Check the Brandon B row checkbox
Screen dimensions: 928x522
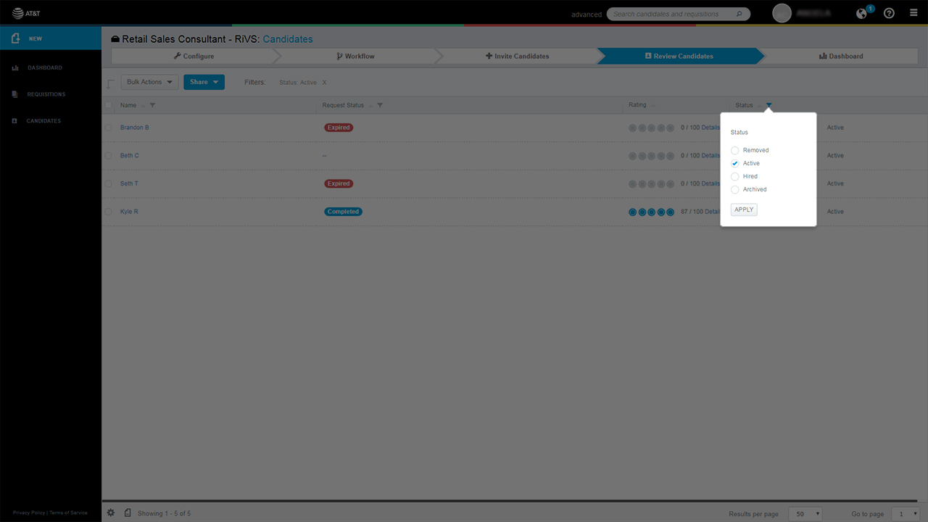tap(109, 128)
